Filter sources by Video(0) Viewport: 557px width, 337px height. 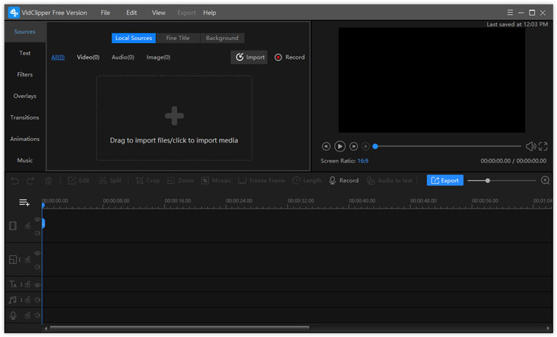(88, 57)
